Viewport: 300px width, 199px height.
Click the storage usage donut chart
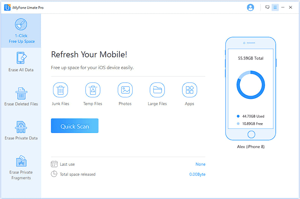(x=251, y=85)
